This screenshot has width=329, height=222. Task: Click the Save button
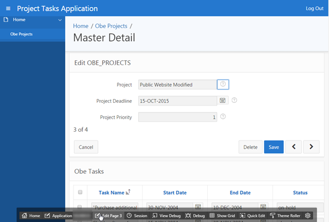click(x=273, y=147)
